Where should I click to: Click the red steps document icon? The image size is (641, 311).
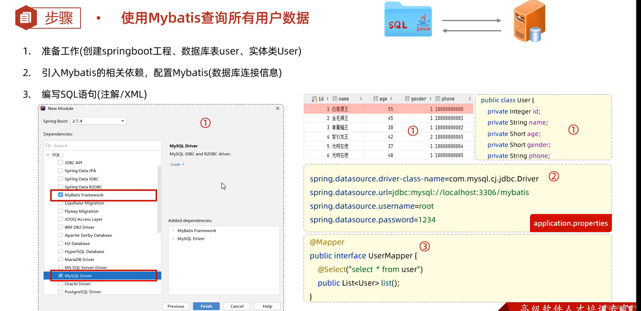coord(26,18)
